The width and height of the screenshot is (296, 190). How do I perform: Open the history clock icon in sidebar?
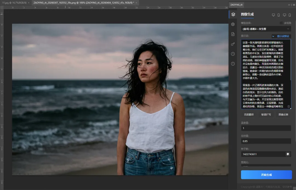pos(233,54)
